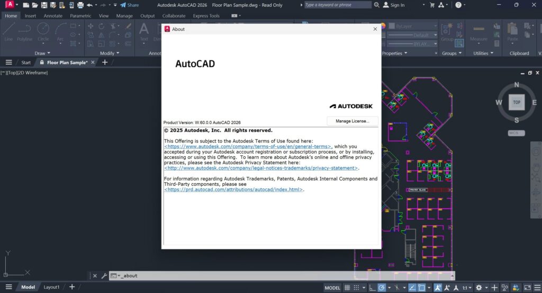Expand the Properties panel dropdown

coord(394,53)
